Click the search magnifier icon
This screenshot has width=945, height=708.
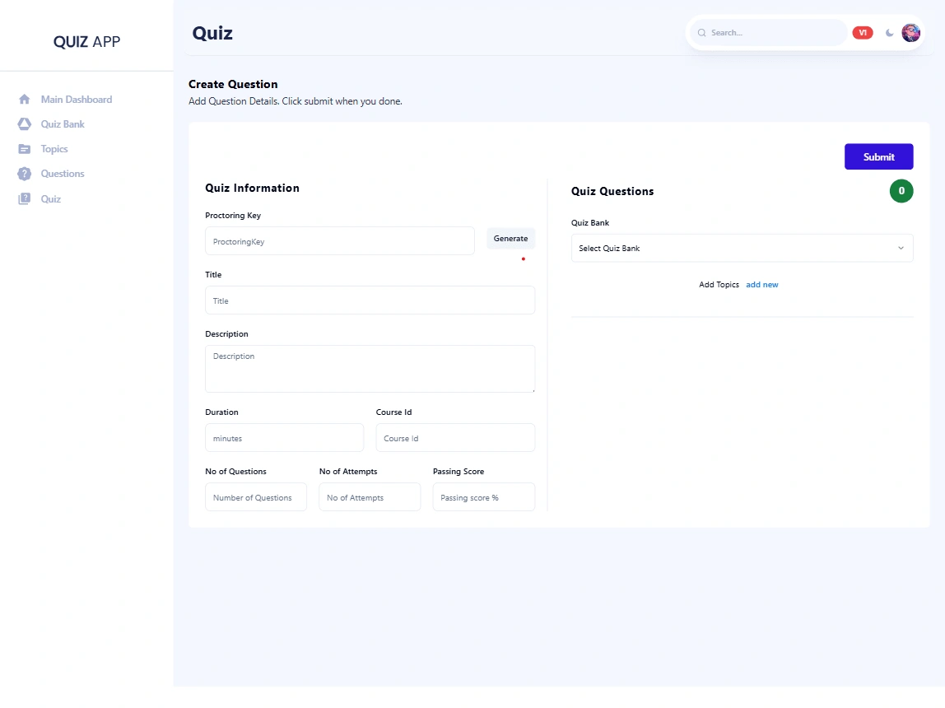pos(701,33)
